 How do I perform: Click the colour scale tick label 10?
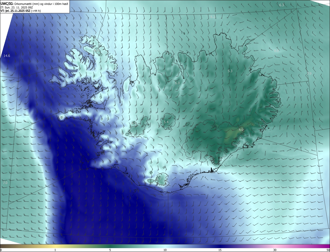pyautogui.click(x=165, y=250)
